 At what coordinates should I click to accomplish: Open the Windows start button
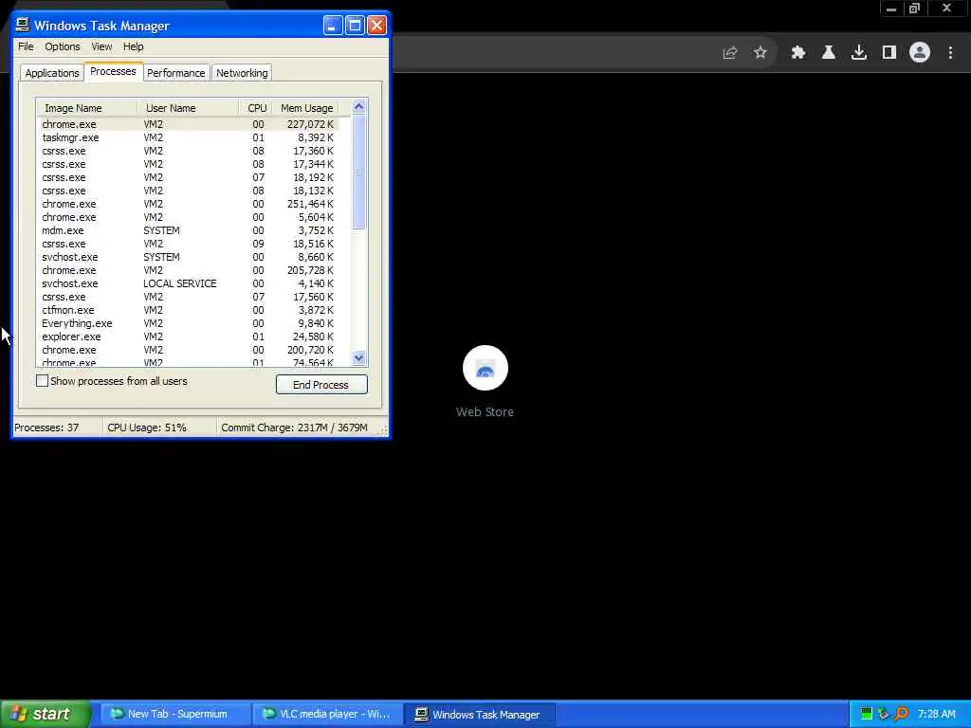(x=45, y=714)
